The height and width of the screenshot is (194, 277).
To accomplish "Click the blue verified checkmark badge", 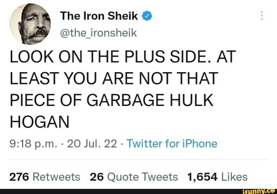I will coord(147,16).
